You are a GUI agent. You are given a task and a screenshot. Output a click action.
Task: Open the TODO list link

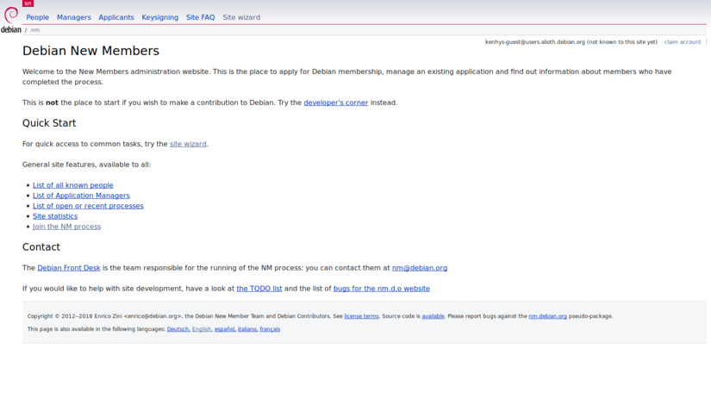[259, 289]
